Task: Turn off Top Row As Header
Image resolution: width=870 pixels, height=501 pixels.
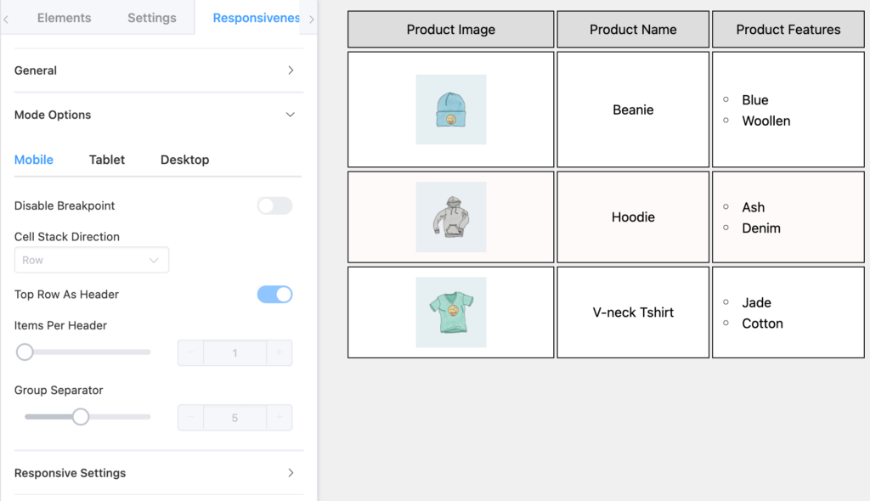Action: pyautogui.click(x=274, y=295)
